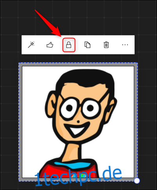Select the cartoon portrait image

point(78,122)
